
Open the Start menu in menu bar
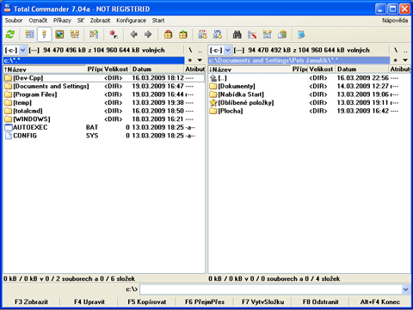(158, 21)
